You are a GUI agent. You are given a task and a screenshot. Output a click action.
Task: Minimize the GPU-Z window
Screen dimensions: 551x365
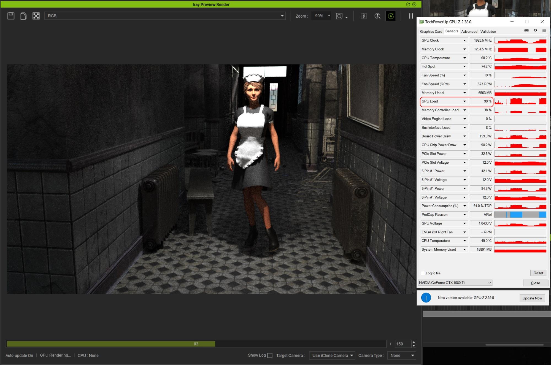[512, 21]
